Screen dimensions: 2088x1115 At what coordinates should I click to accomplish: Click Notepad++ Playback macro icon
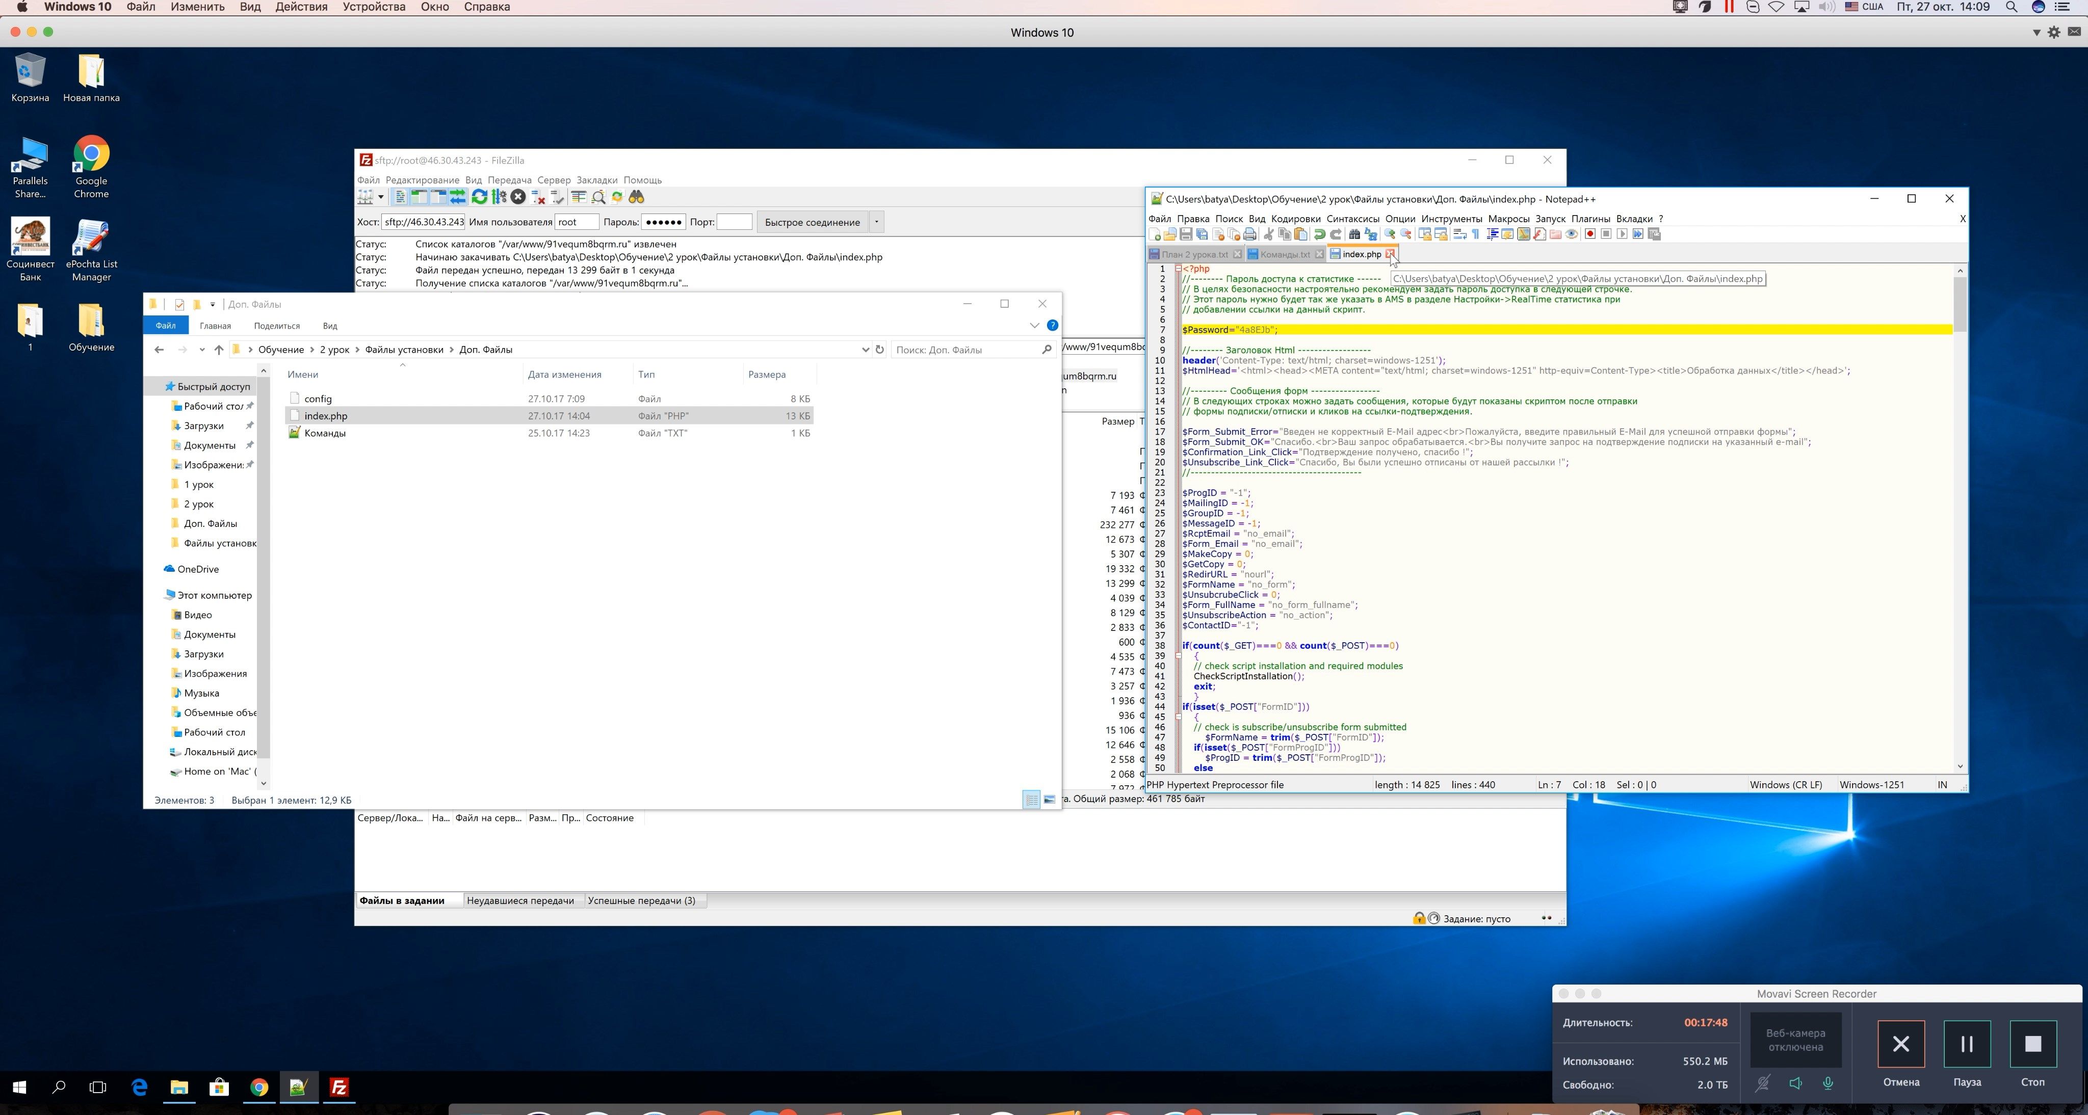coord(1622,235)
